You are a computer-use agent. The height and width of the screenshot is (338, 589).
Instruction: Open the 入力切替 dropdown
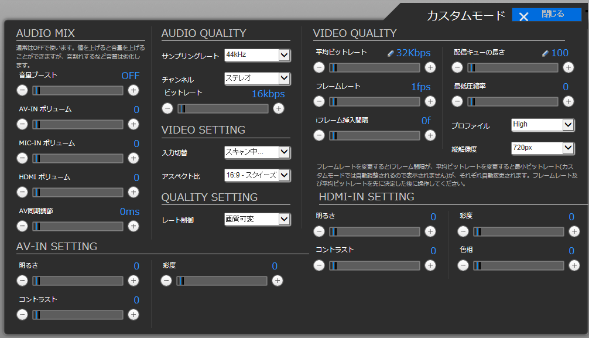tap(256, 152)
